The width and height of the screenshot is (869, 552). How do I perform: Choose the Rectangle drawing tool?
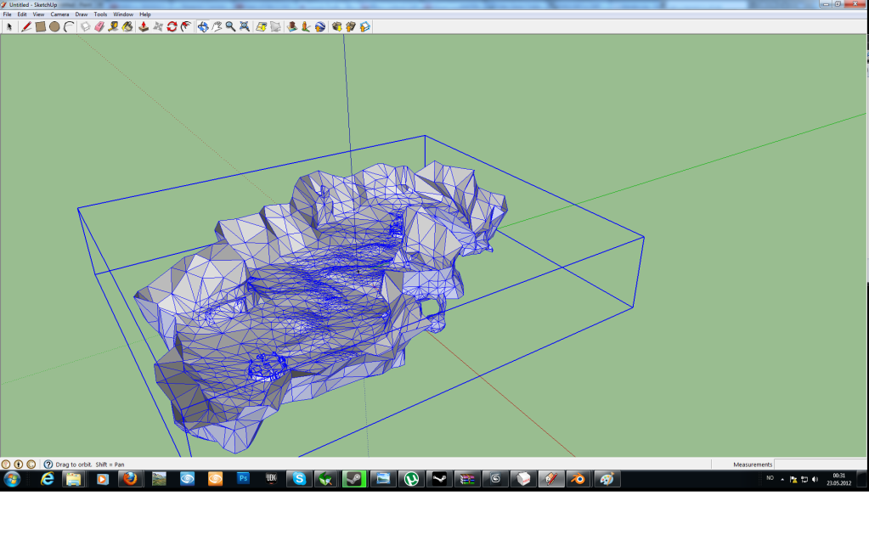[41, 26]
